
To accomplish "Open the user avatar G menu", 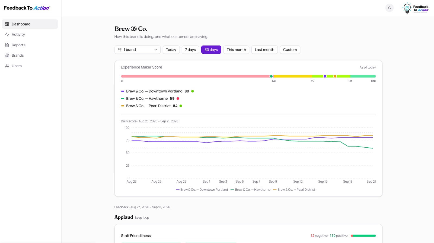I will [390, 8].
